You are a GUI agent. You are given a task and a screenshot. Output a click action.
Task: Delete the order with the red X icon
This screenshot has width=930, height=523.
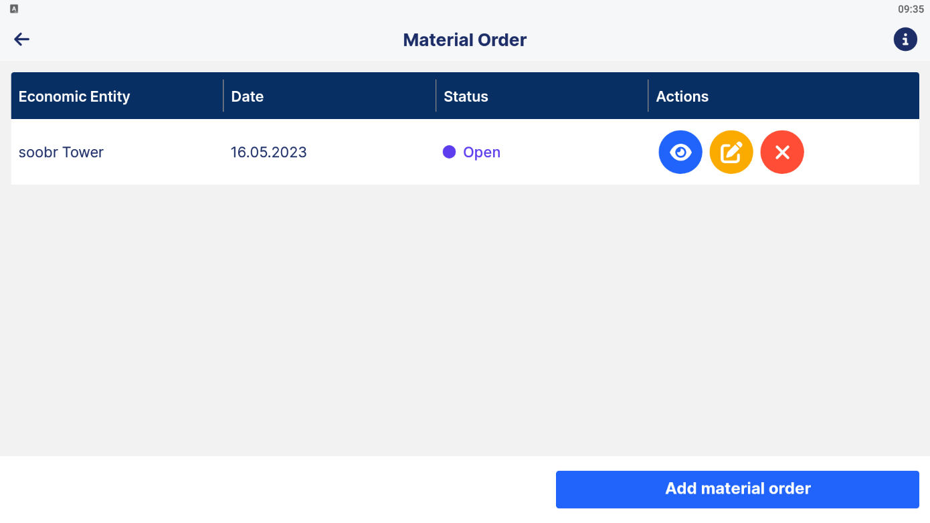coord(782,152)
